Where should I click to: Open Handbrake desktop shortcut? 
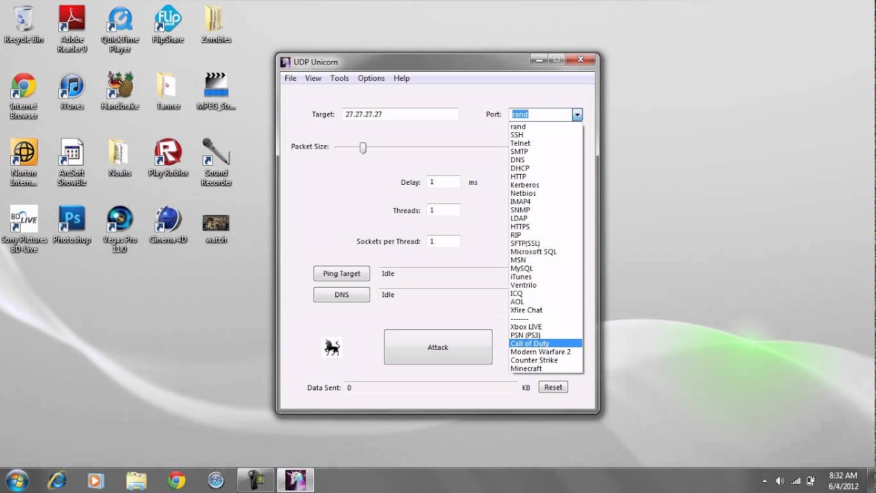pyautogui.click(x=120, y=91)
